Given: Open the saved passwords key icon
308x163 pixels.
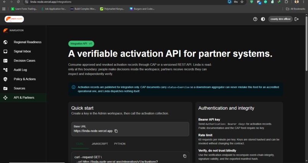Looking at the screenshot, I should pyautogui.click(x=236, y=2).
